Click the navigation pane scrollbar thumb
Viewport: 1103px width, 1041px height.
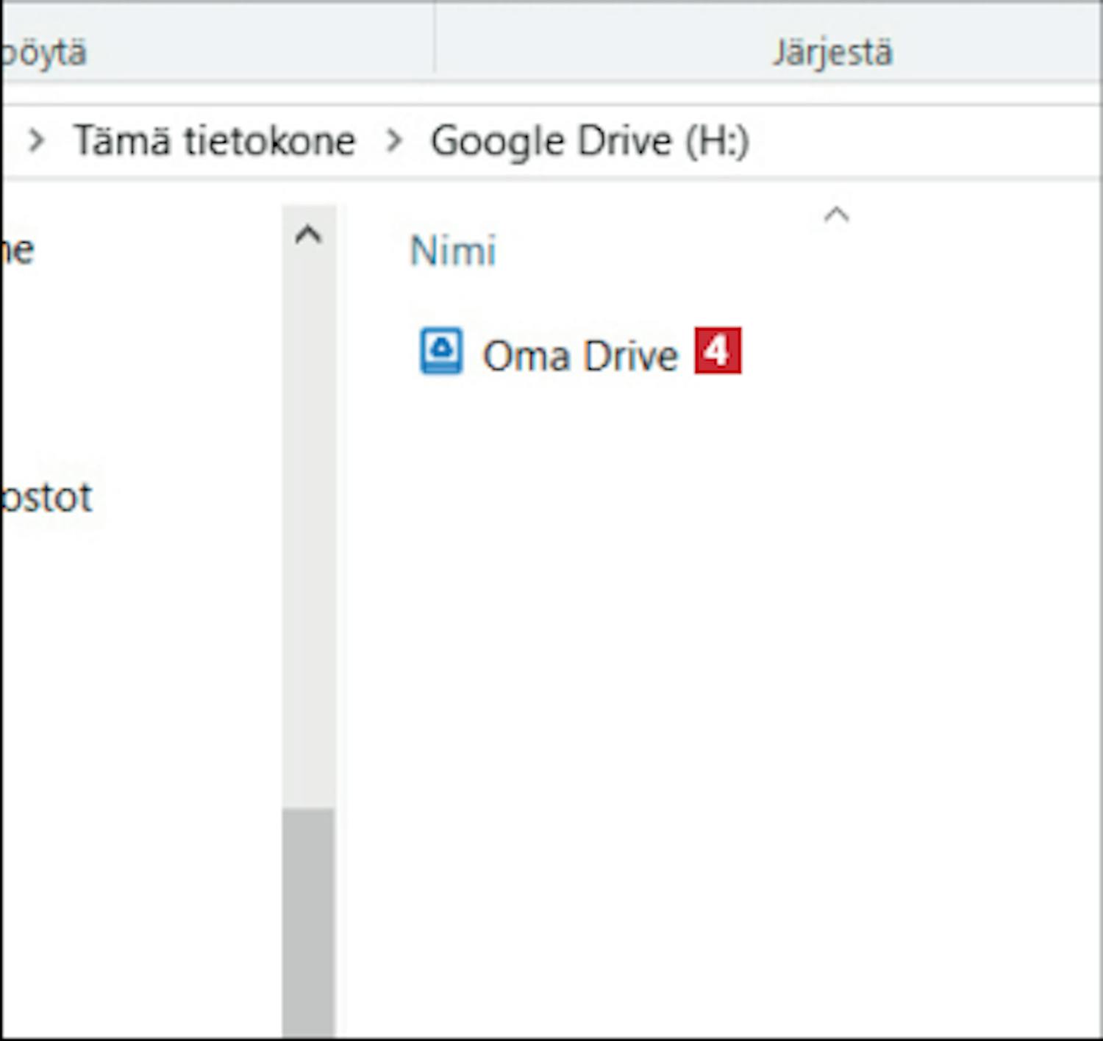pos(308,919)
